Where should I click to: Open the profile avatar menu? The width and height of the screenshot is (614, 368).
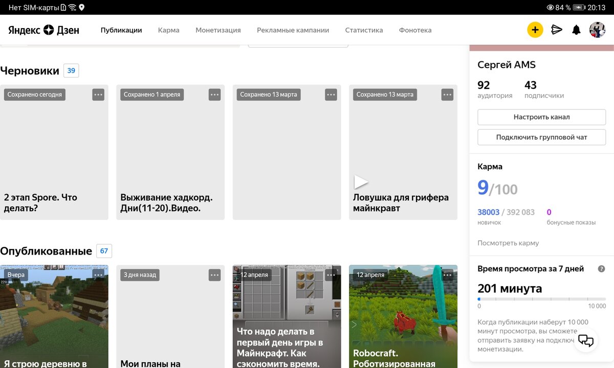click(x=597, y=30)
